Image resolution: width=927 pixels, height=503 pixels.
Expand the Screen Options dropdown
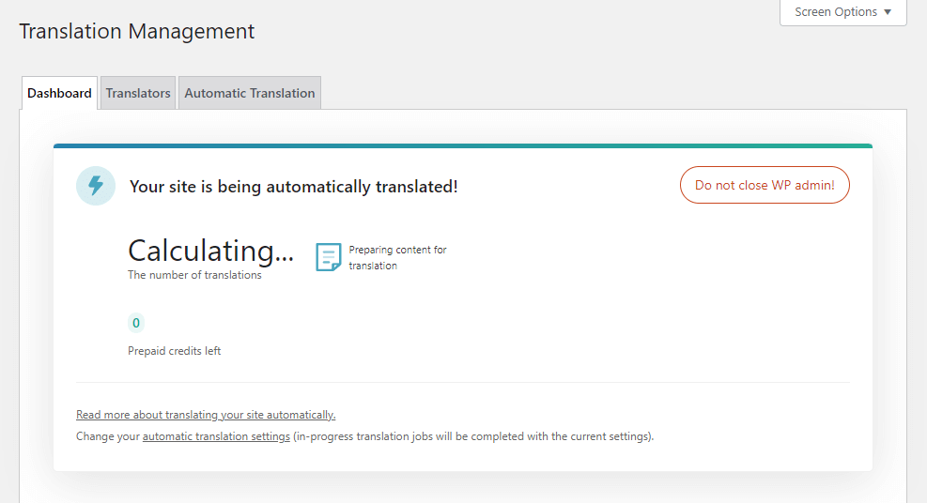[842, 12]
